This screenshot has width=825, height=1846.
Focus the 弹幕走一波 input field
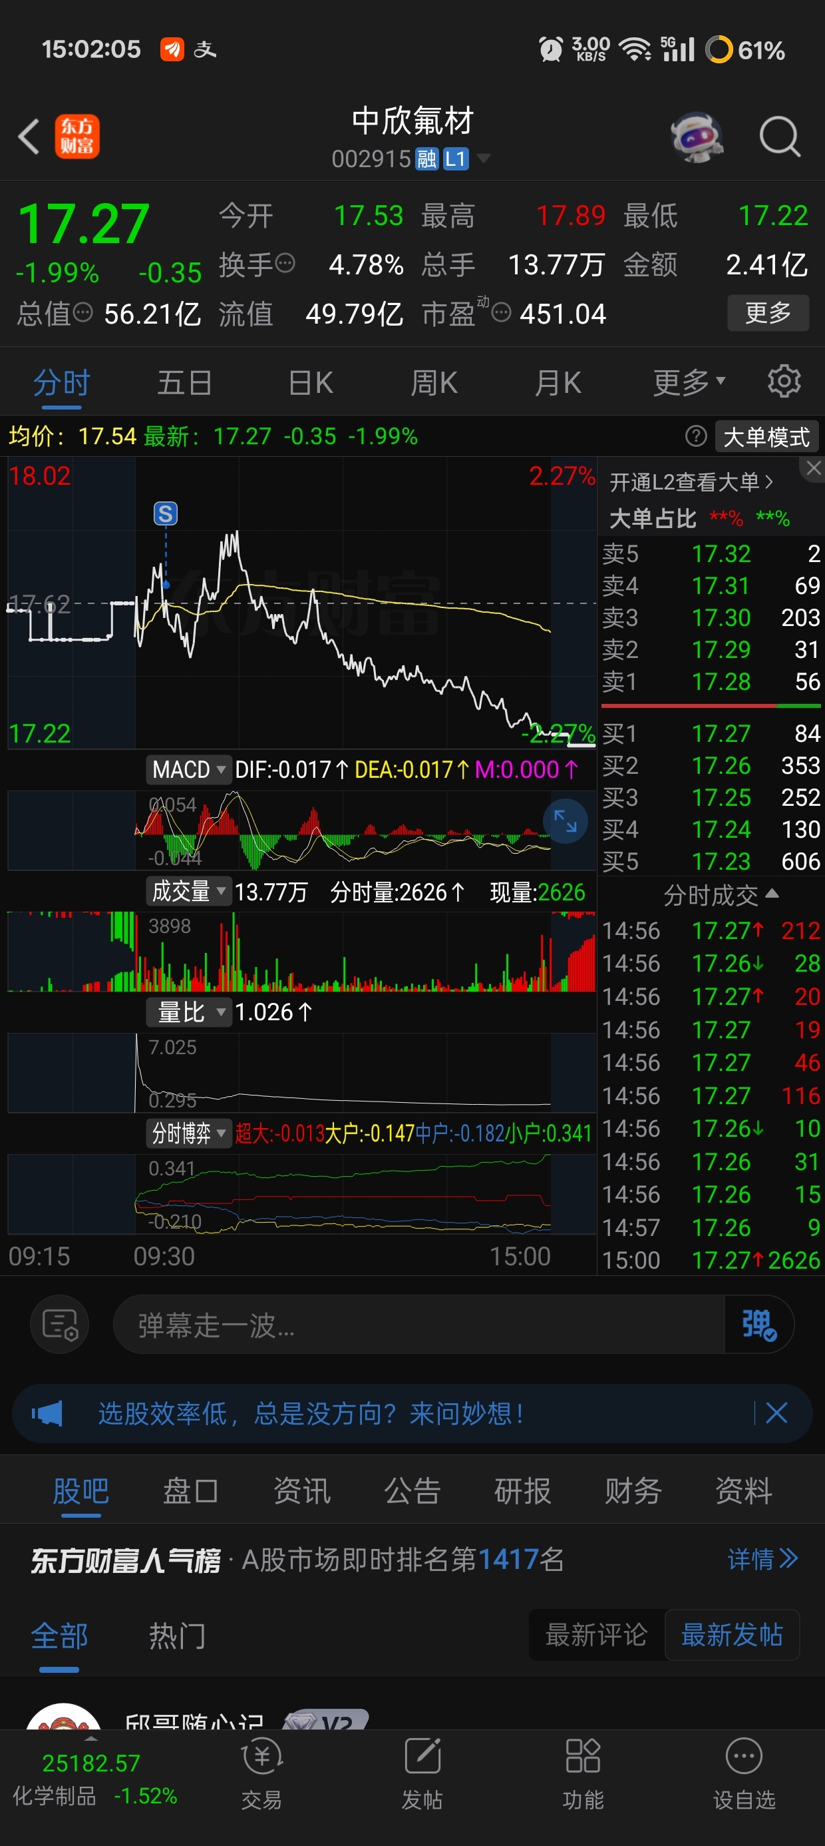(419, 1325)
